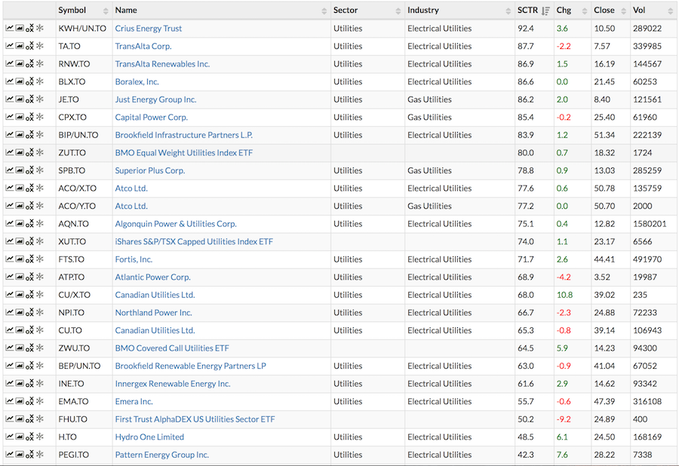
Task: Open the gallery view icon for EMA.TO
Action: pyautogui.click(x=20, y=400)
